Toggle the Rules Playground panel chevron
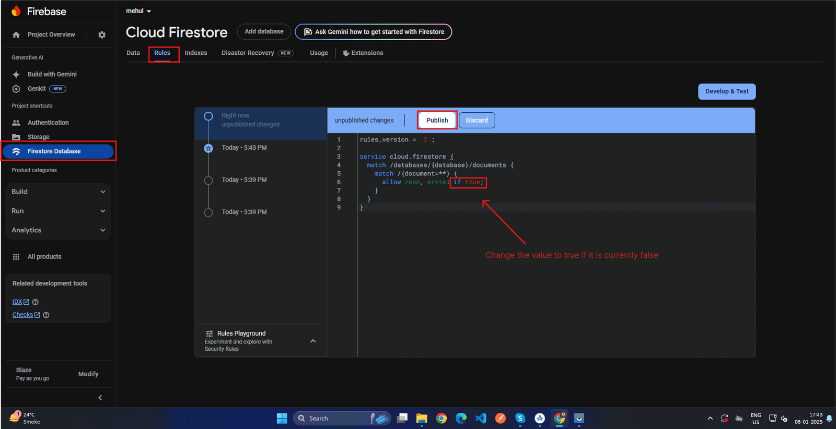836x429 pixels. pos(313,341)
